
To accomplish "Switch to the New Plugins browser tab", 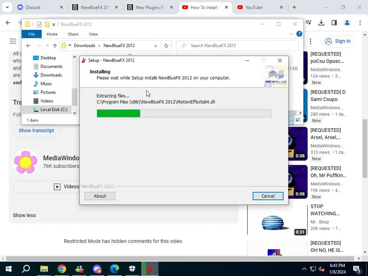I will coord(150,7).
